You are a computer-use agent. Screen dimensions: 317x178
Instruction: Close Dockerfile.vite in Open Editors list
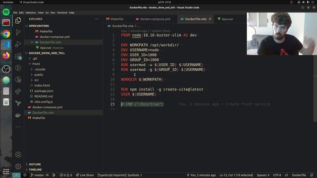(32, 42)
